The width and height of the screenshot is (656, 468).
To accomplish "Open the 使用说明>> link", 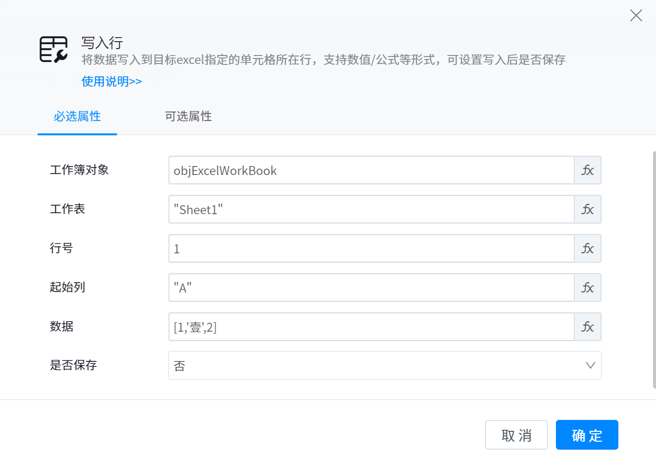I will (111, 81).
